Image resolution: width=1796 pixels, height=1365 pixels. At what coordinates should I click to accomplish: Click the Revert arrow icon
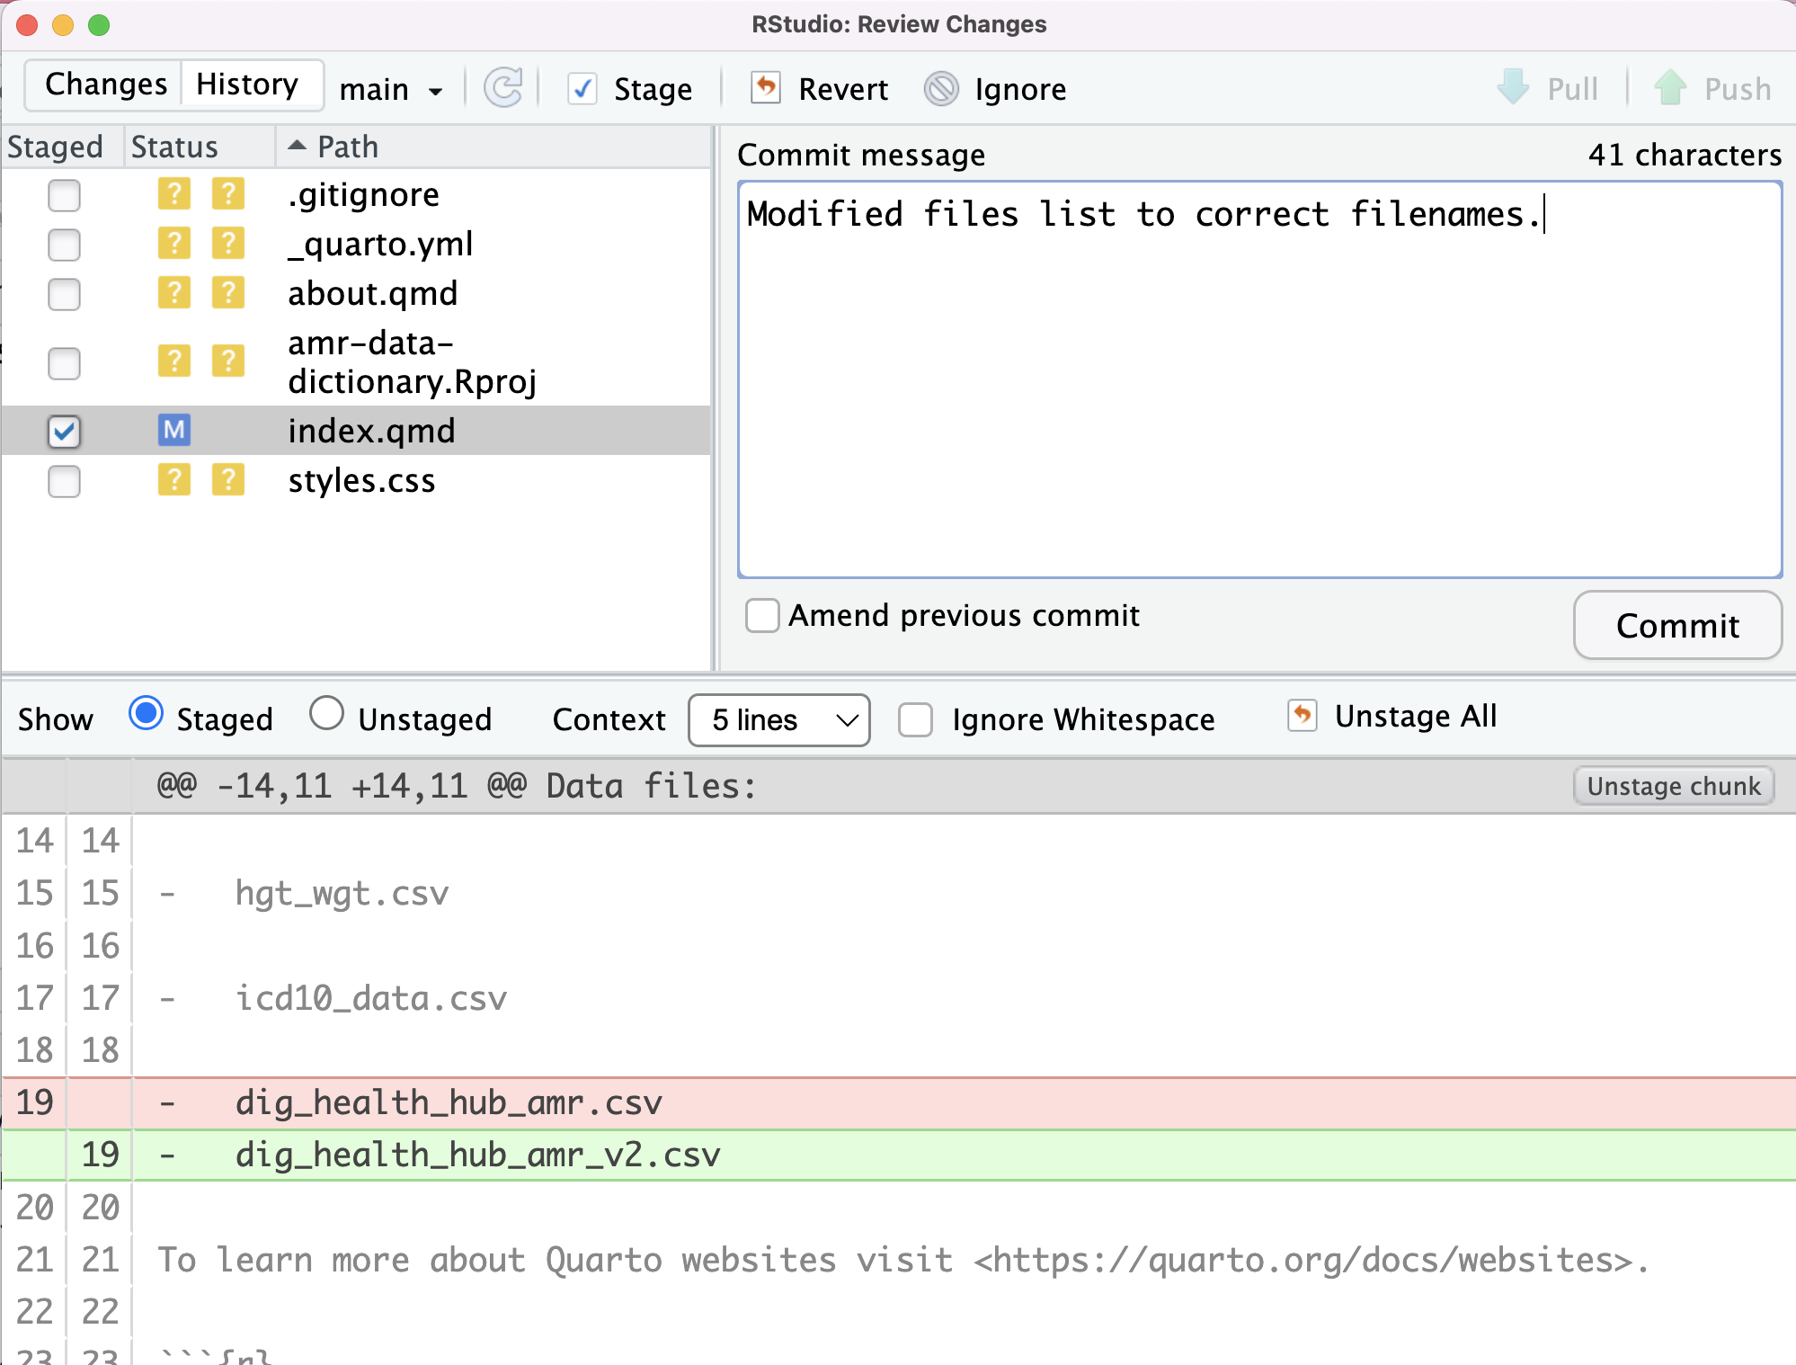point(766,88)
